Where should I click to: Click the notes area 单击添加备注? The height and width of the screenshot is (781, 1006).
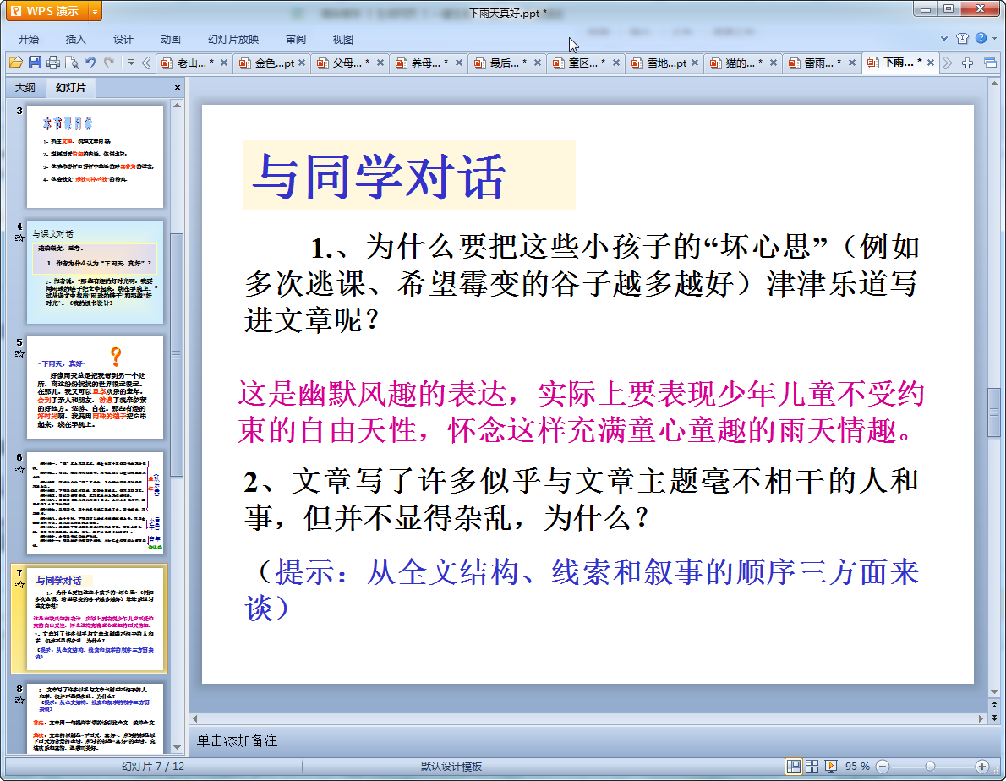coord(237,740)
